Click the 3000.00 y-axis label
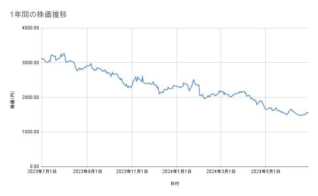318x196 pixels. (30, 63)
